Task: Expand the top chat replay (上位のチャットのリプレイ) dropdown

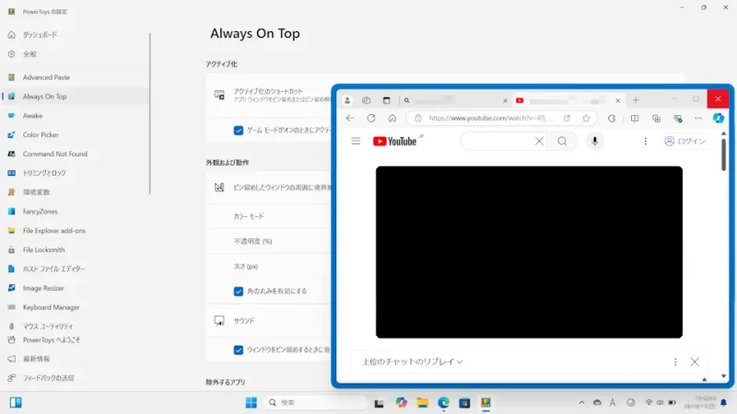Action: pyautogui.click(x=413, y=362)
